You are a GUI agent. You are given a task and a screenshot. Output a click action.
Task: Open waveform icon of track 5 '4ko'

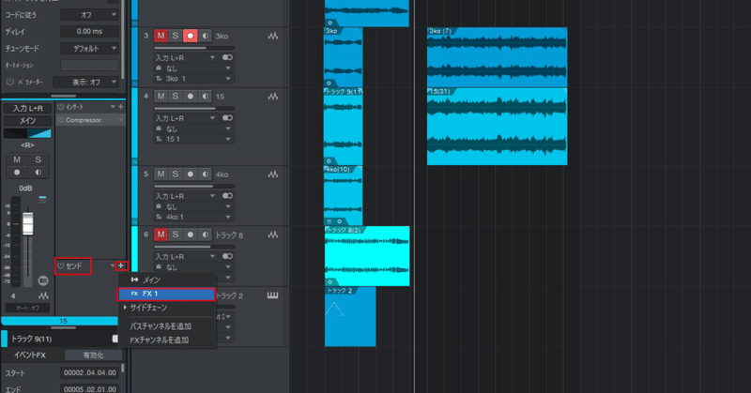click(273, 174)
